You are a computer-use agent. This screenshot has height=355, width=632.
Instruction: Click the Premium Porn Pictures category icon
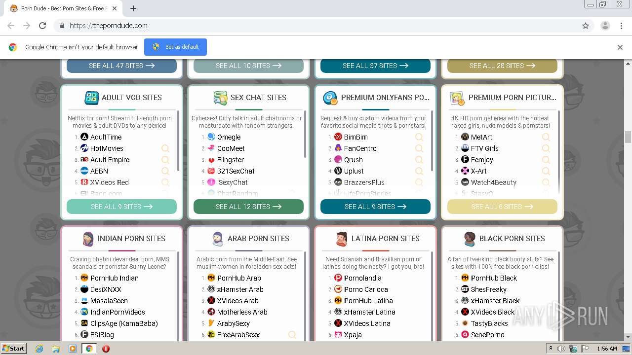(x=457, y=98)
